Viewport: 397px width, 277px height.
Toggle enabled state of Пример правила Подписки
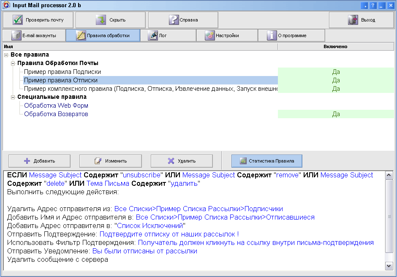(336, 72)
